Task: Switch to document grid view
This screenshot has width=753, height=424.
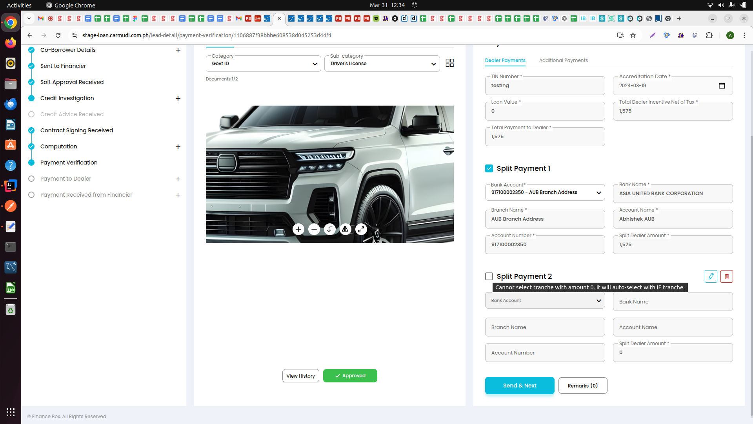Action: (449, 63)
